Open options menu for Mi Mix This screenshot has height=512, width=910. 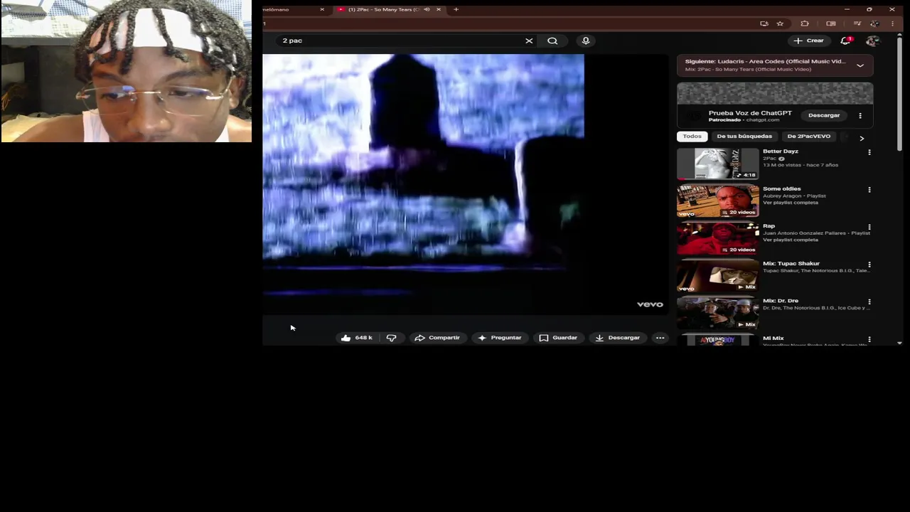click(x=869, y=339)
